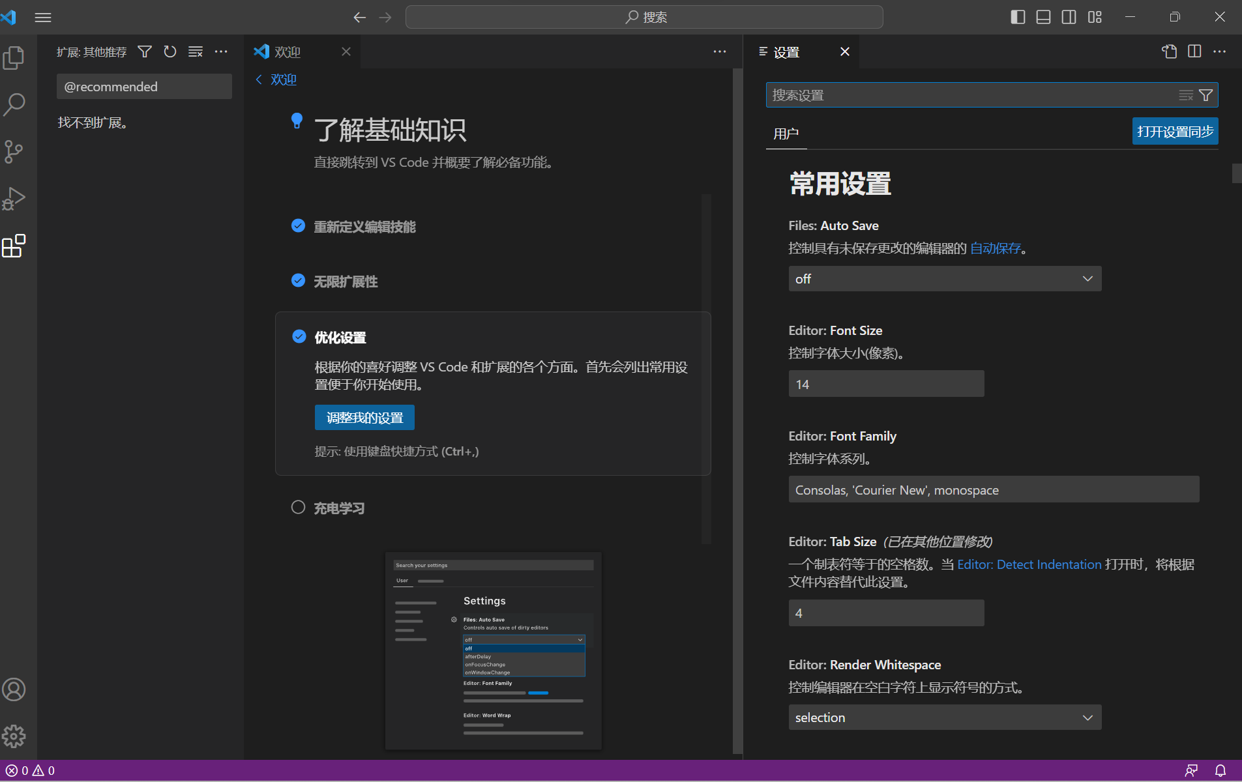Select the 用户 settings scope tab
Viewport: 1242px width, 782px height.
click(786, 134)
